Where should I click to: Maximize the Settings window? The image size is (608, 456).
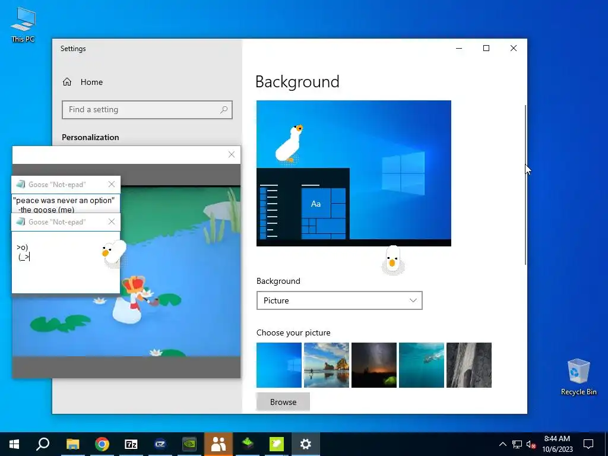486,48
